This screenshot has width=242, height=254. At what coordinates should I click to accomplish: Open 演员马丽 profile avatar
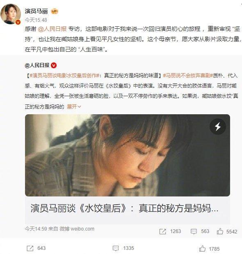[x=11, y=14]
